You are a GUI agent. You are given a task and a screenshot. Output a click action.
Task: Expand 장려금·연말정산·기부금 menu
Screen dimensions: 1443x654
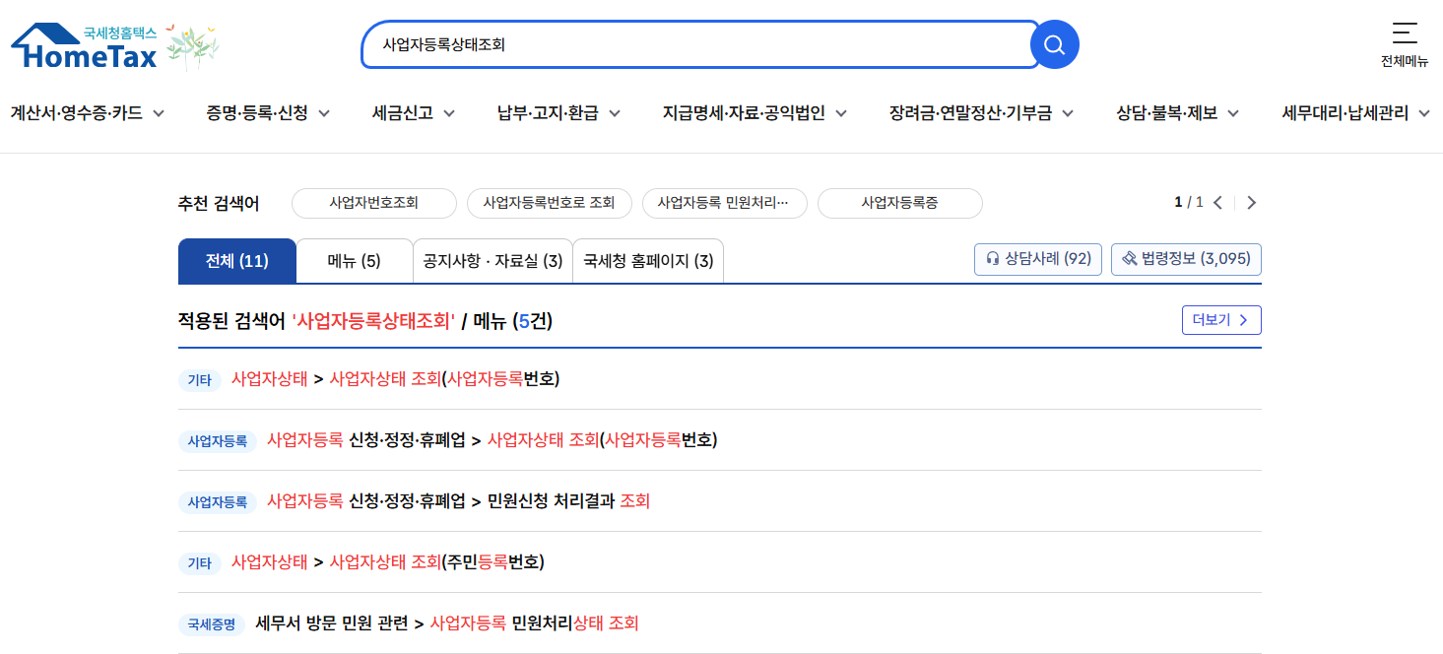point(981,113)
